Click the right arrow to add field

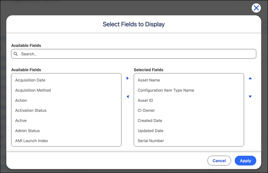128,78
